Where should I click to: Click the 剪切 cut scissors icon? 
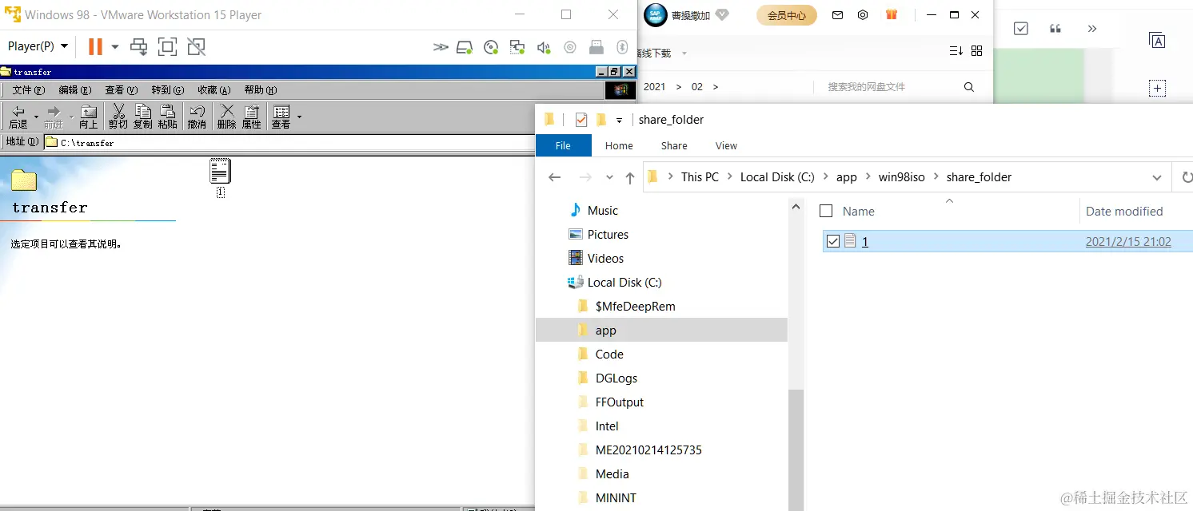pyautogui.click(x=118, y=117)
